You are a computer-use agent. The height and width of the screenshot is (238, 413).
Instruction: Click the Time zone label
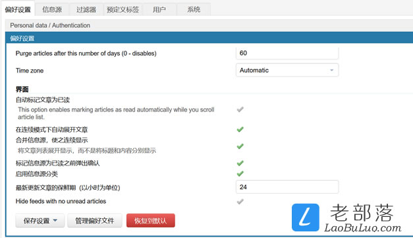click(30, 71)
